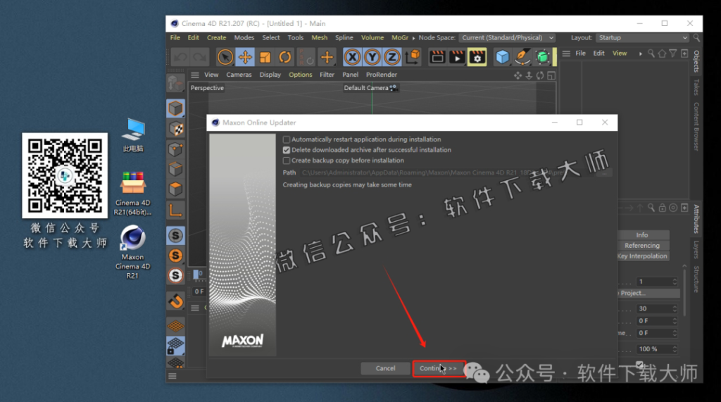Expand Object Manager extra menus arrow
This screenshot has height=402, width=721.
tap(641, 54)
